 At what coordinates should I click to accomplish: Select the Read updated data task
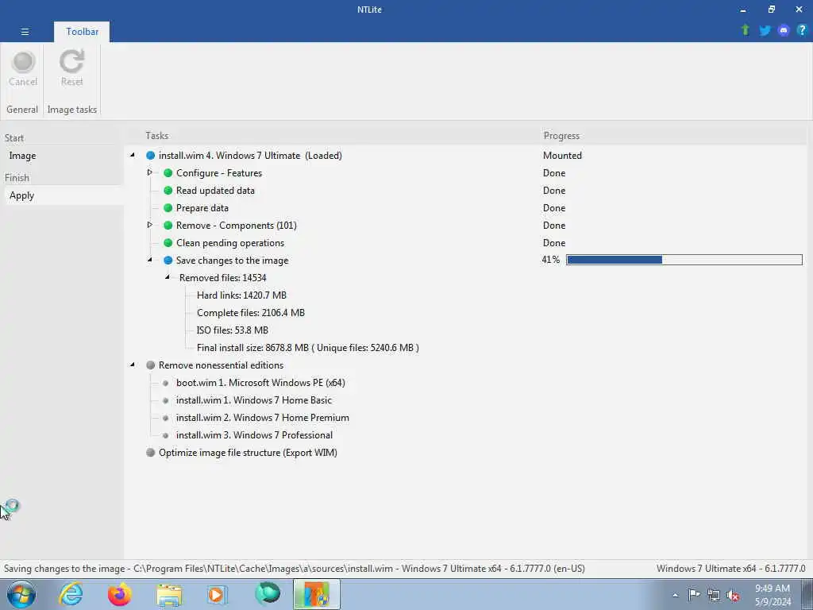(x=215, y=191)
